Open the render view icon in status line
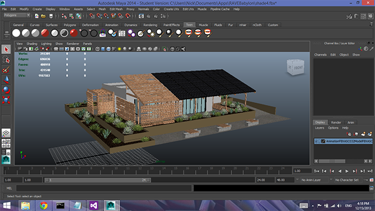The image size is (375, 211). [141, 16]
